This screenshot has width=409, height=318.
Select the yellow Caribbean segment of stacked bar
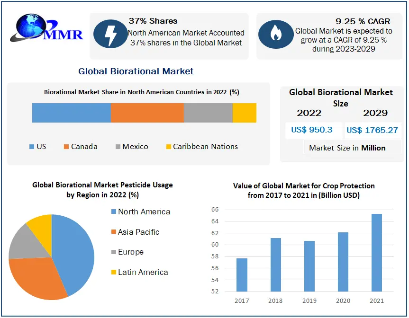(244, 113)
